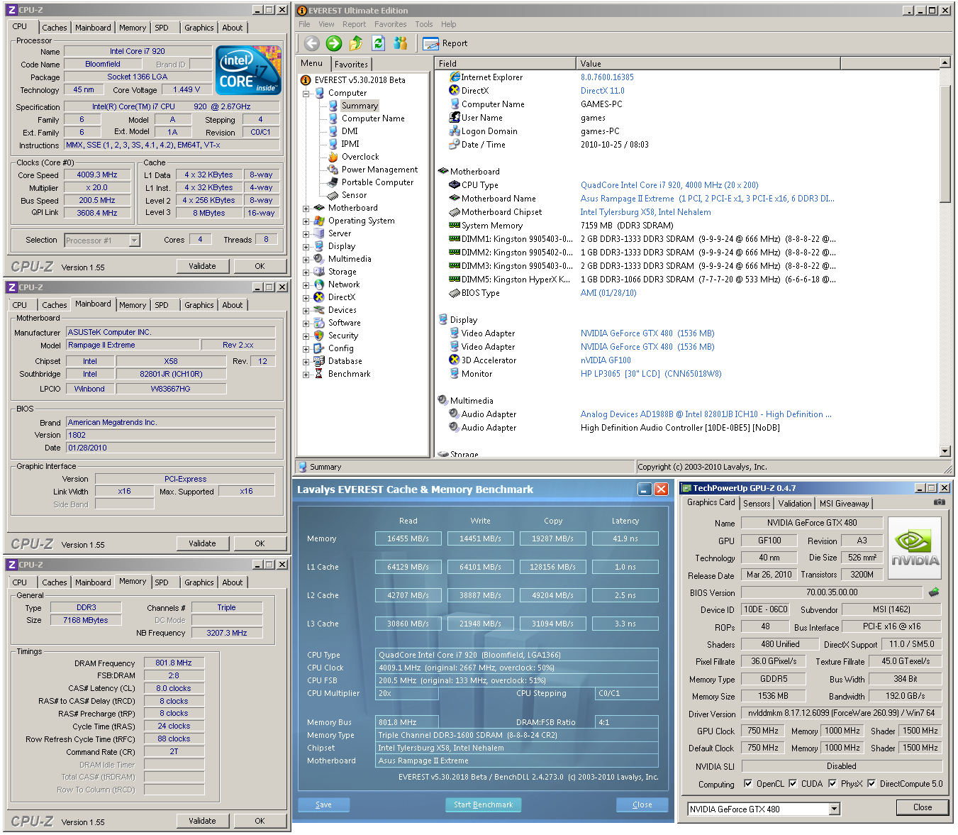Open the GPU selection dropdown in GPU-Z
The image size is (958, 835).
[834, 809]
